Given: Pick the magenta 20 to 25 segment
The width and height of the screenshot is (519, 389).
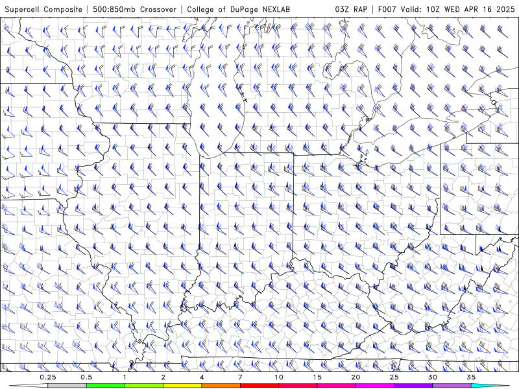Looking at the screenshot, I should tap(375, 386).
